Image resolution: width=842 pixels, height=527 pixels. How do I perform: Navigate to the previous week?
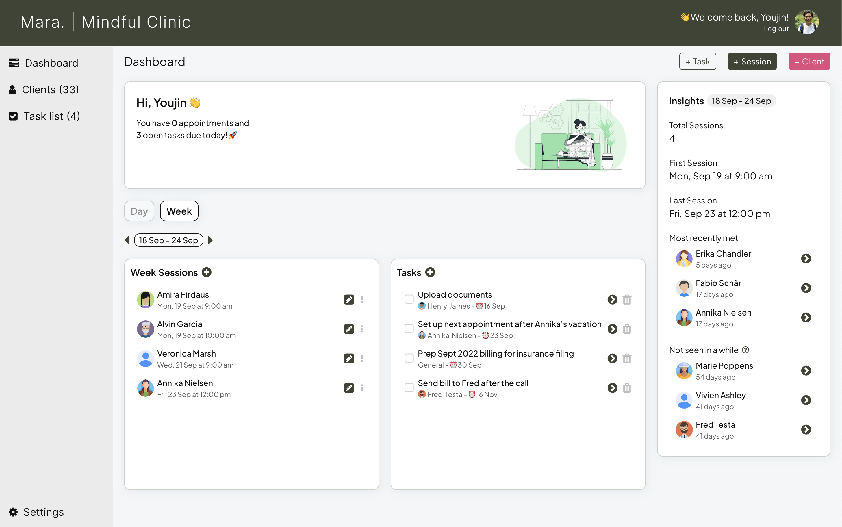(x=127, y=240)
